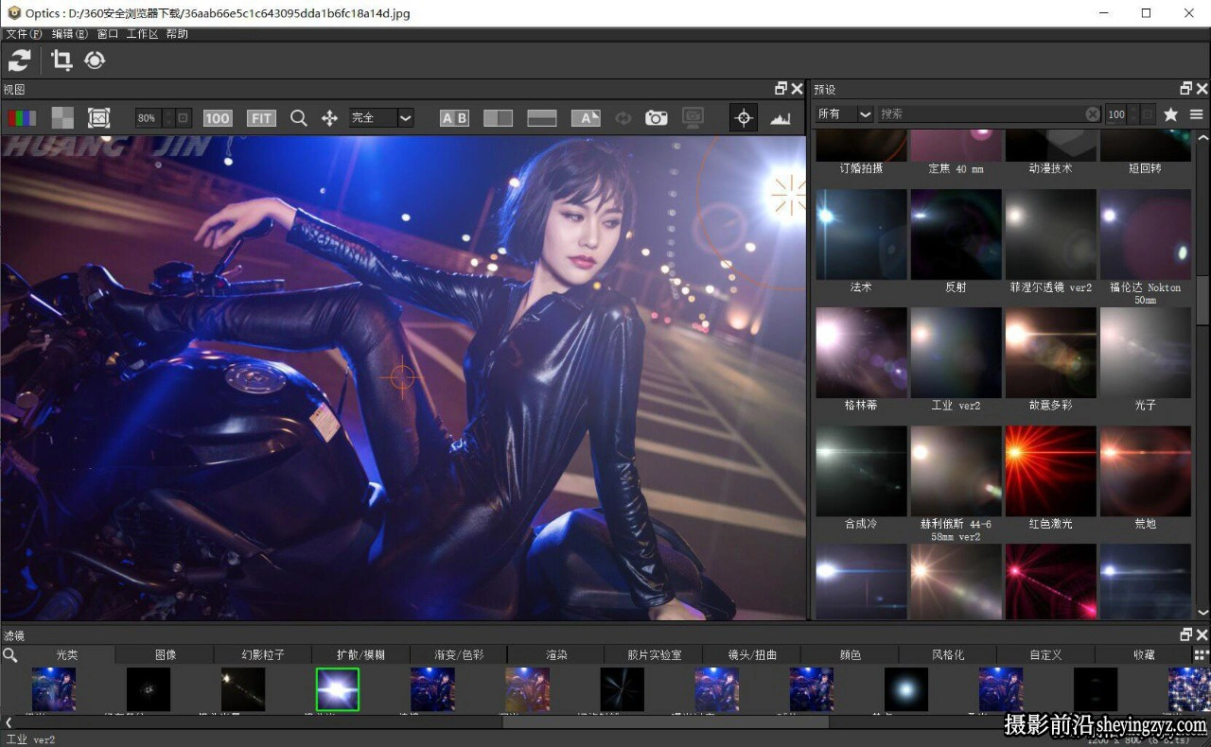Open the 帮助 menu
This screenshot has width=1211, height=747.
pyautogui.click(x=177, y=34)
